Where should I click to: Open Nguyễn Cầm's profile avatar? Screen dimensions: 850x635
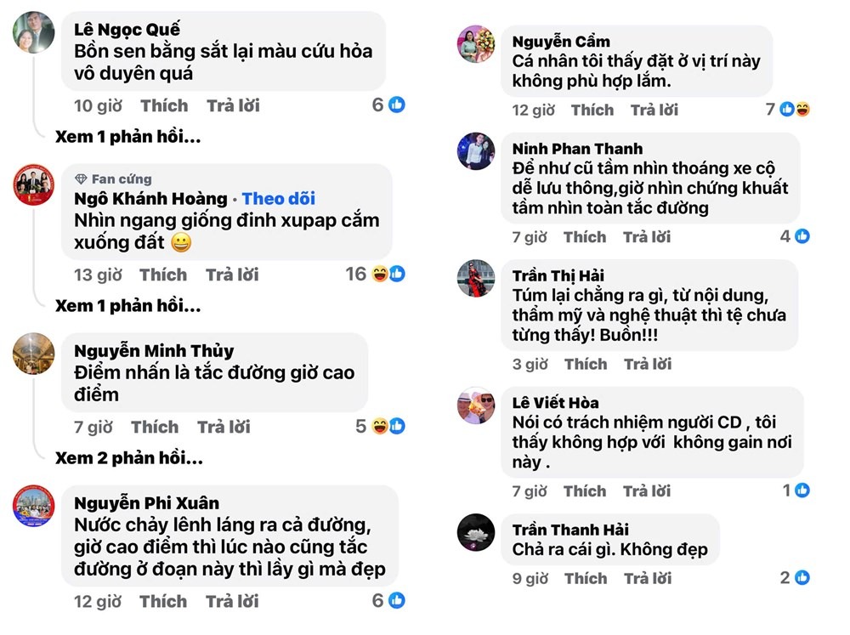pyautogui.click(x=476, y=44)
